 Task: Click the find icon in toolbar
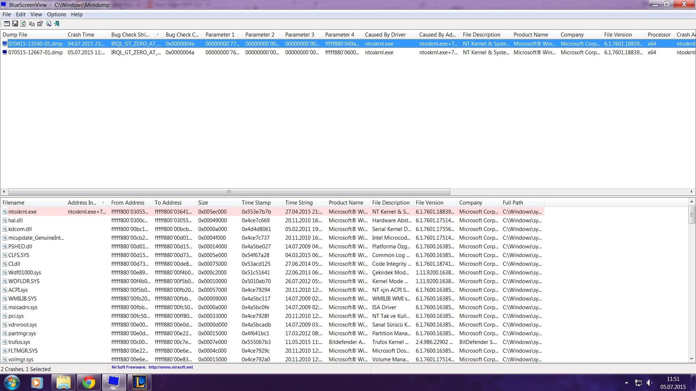pos(48,24)
